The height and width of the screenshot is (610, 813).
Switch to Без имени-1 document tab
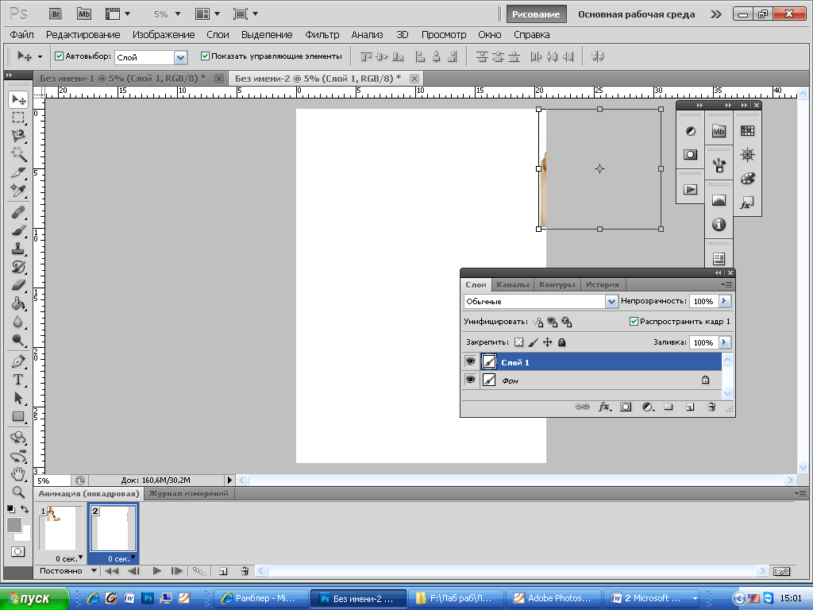123,79
